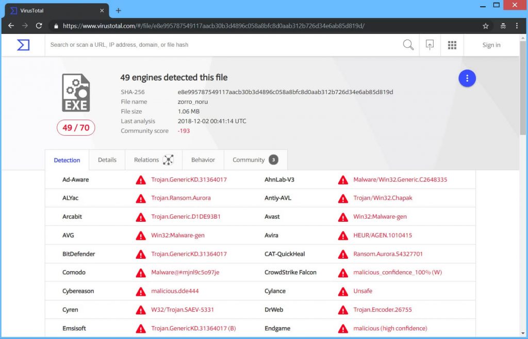Click the warning icon beside Cylance Unsafe
Viewport: 528px width, 339px height.
(x=342, y=291)
